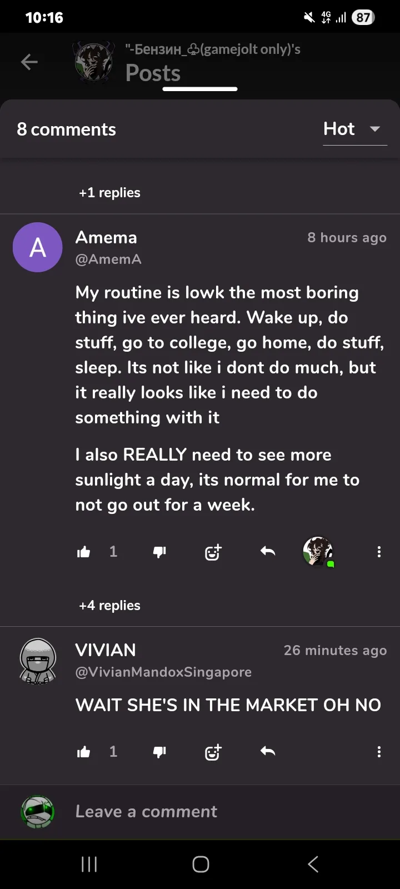
Task: Open the Hot sort dropdown
Action: (x=354, y=129)
